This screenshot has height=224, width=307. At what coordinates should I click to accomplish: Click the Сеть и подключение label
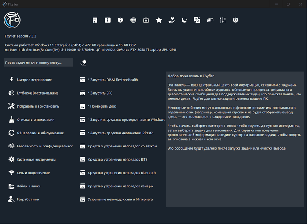tap(33, 173)
